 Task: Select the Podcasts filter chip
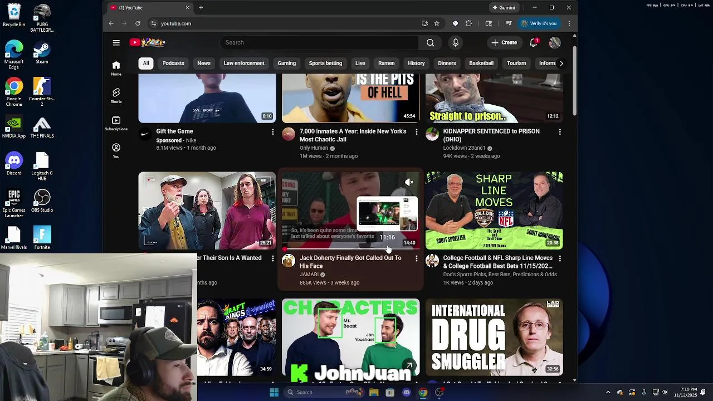(173, 63)
